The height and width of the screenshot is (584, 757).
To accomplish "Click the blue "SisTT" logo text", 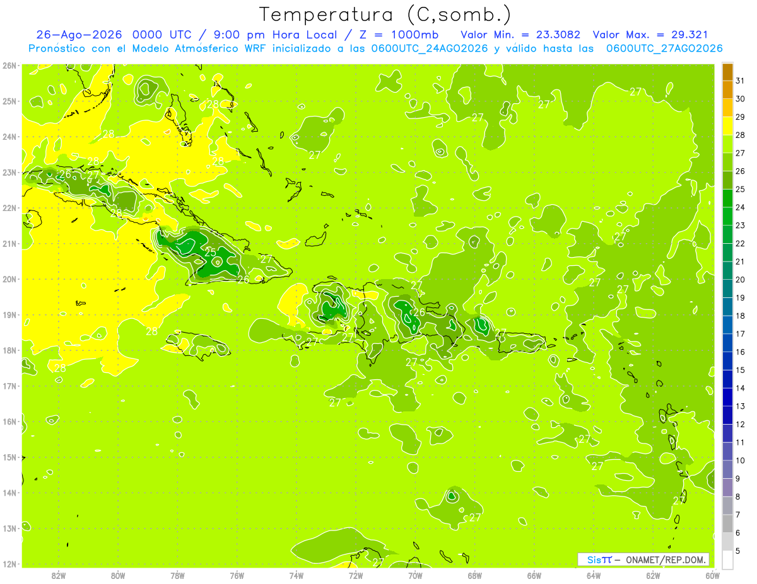I will click(x=599, y=559).
